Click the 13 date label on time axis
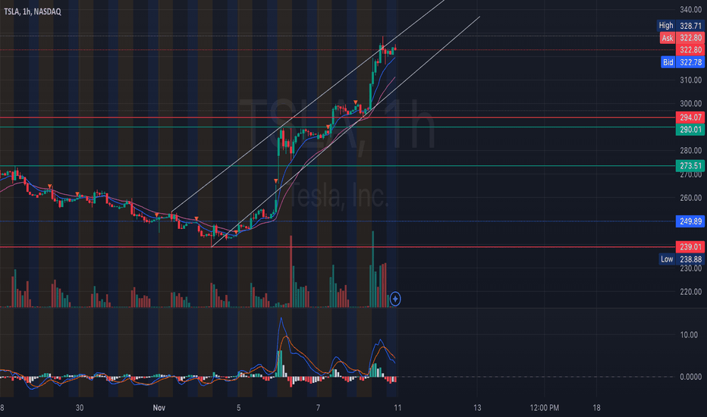Screen dimensions: 707x417 tap(477, 408)
